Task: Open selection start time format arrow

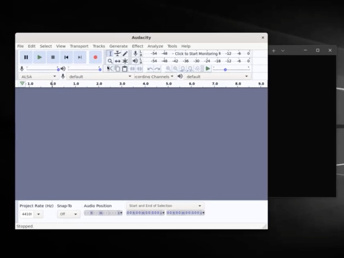Action: click(163, 213)
